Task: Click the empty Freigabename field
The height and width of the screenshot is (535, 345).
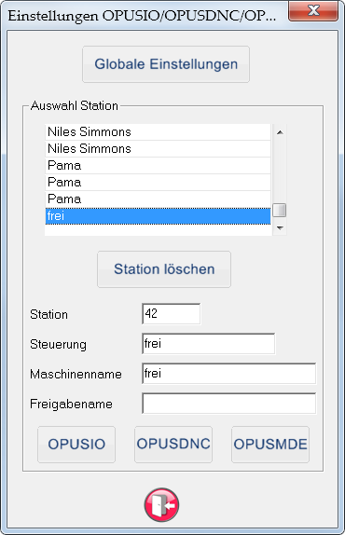Action: coord(228,404)
